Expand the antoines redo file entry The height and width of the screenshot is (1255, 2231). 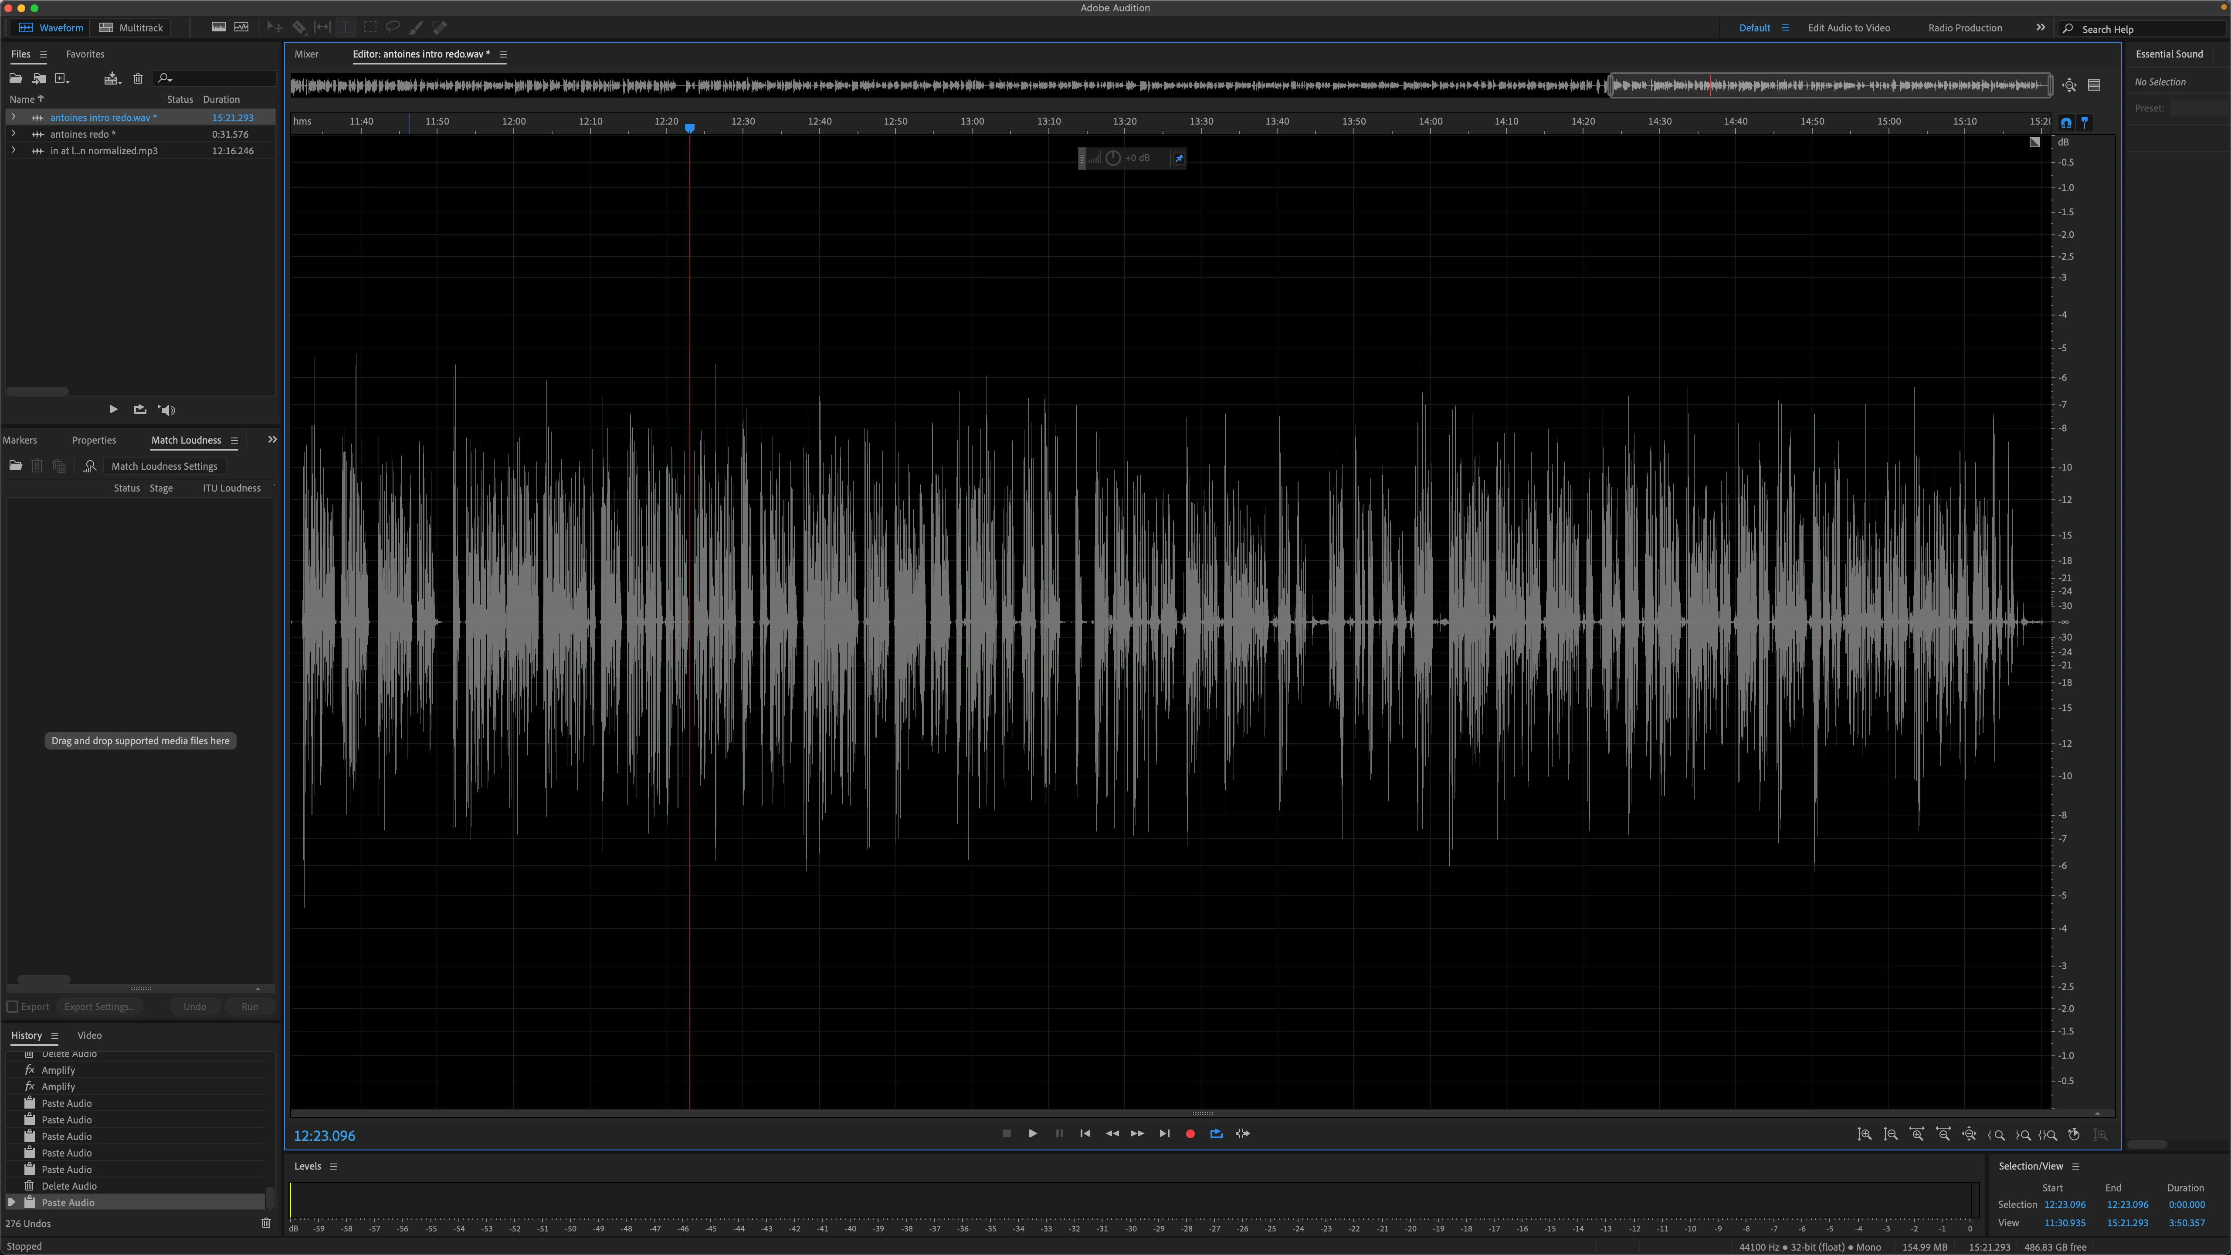(x=13, y=134)
